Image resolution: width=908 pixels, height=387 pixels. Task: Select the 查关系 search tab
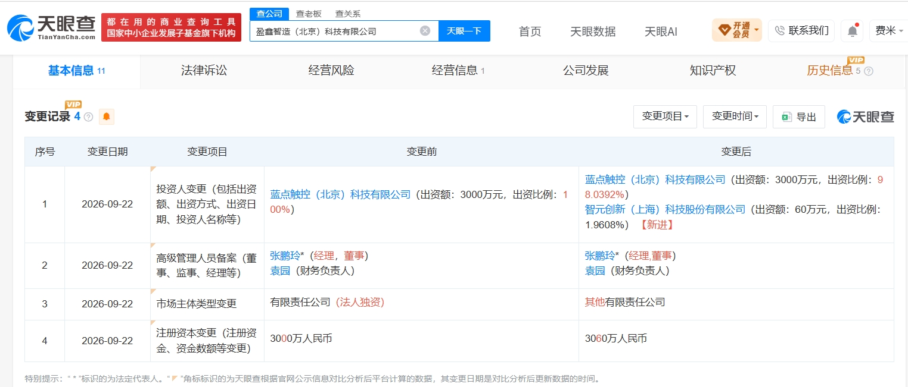pos(348,14)
